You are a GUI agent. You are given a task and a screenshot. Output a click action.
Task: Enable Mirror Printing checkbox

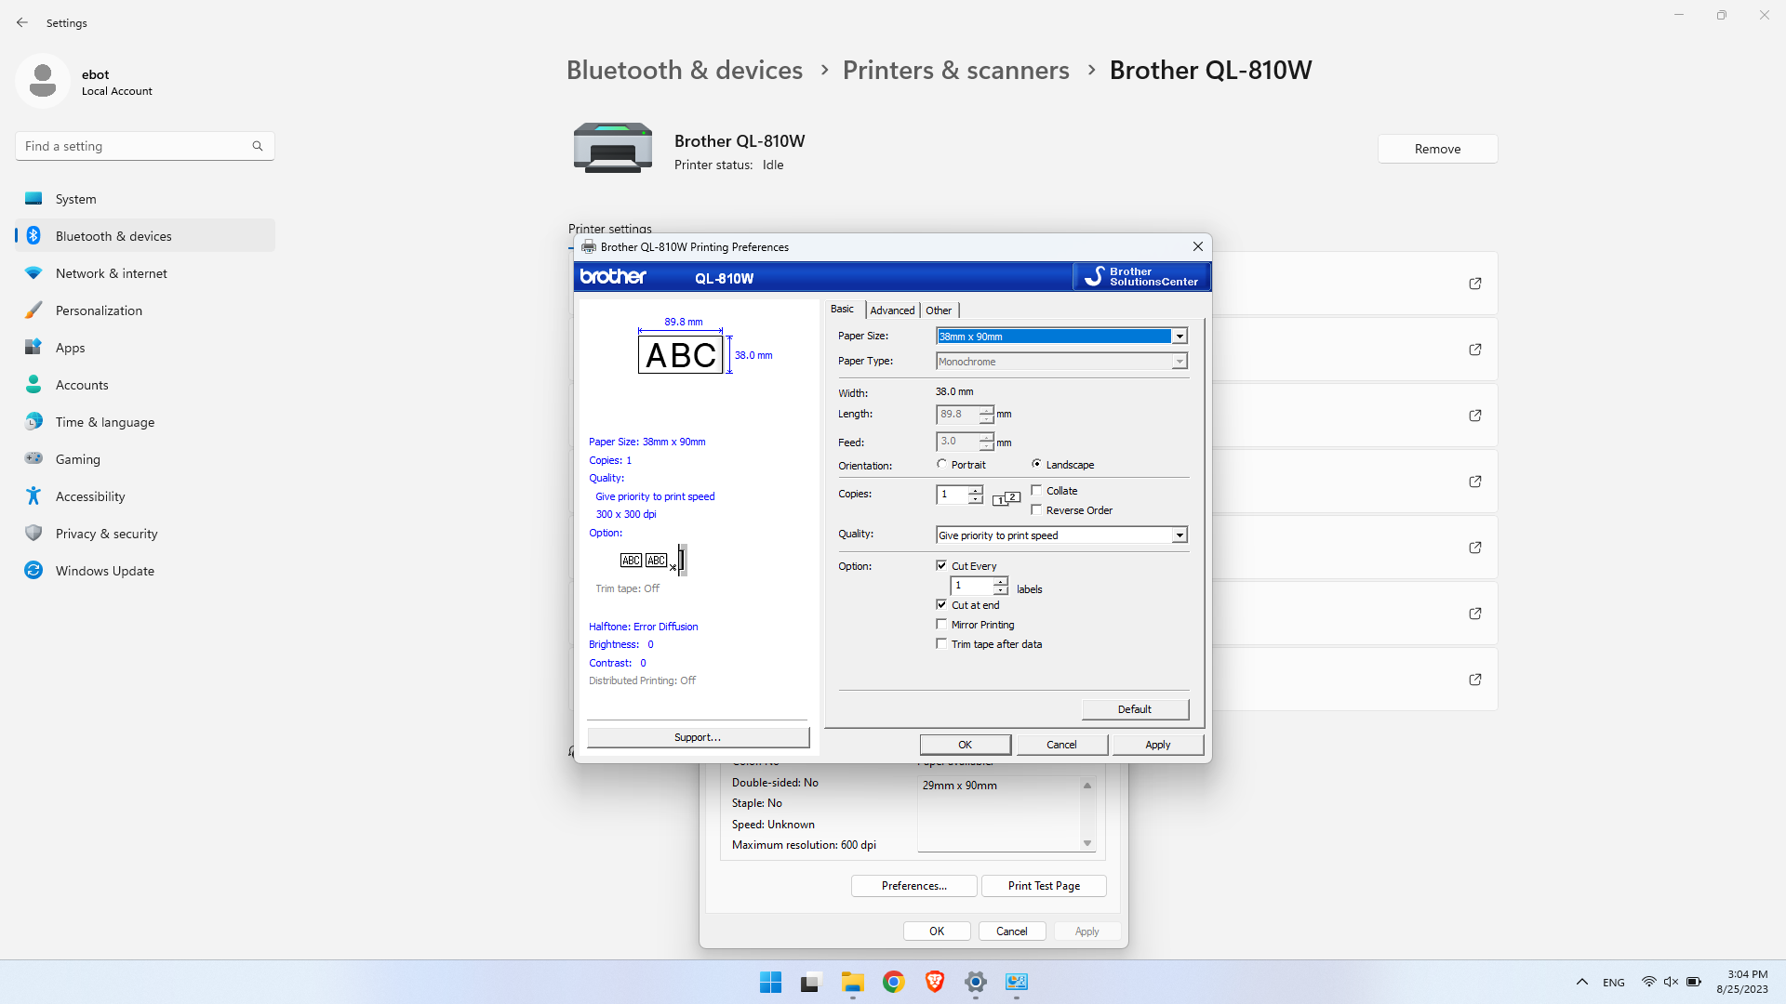(941, 624)
